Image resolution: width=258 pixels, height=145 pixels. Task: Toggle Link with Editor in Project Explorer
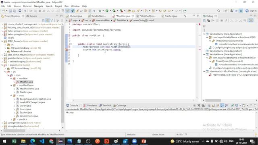click(48, 21)
